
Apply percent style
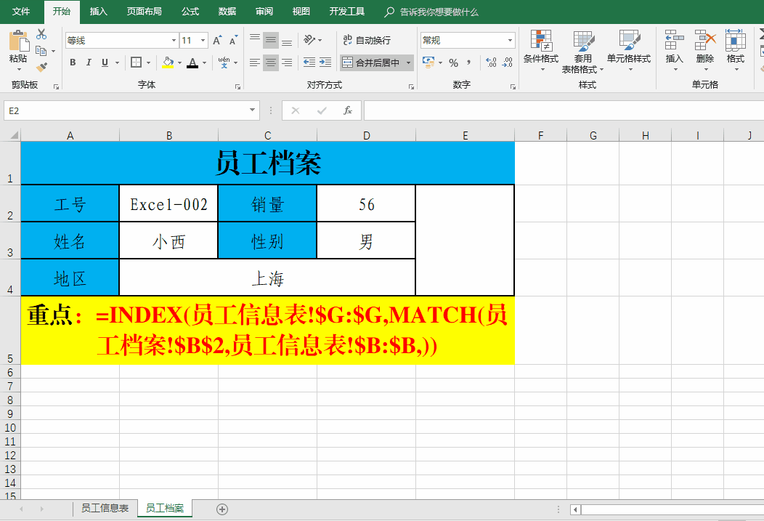[454, 63]
